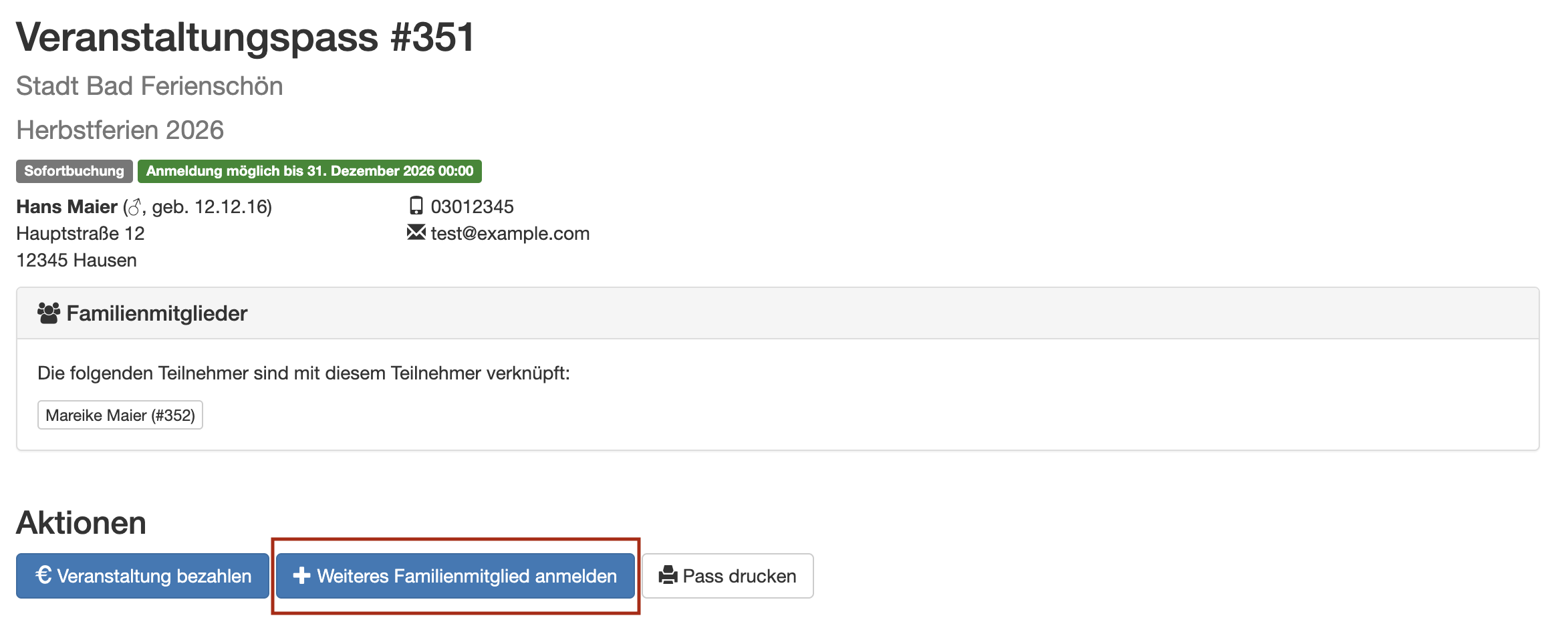The image size is (1564, 644).
Task: Click the mobile phone icon before 03012345
Action: click(416, 206)
